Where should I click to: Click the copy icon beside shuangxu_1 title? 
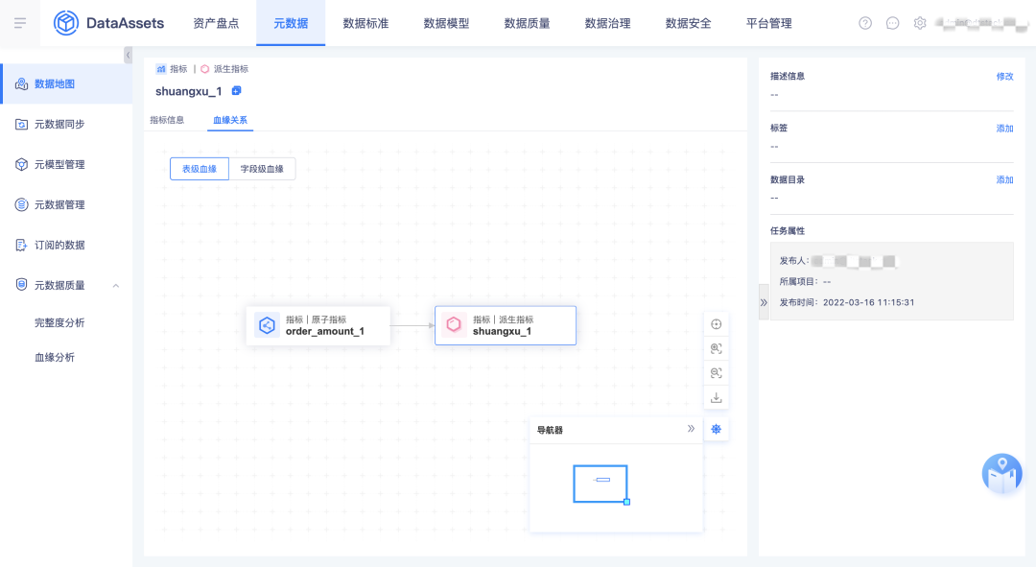click(x=237, y=90)
